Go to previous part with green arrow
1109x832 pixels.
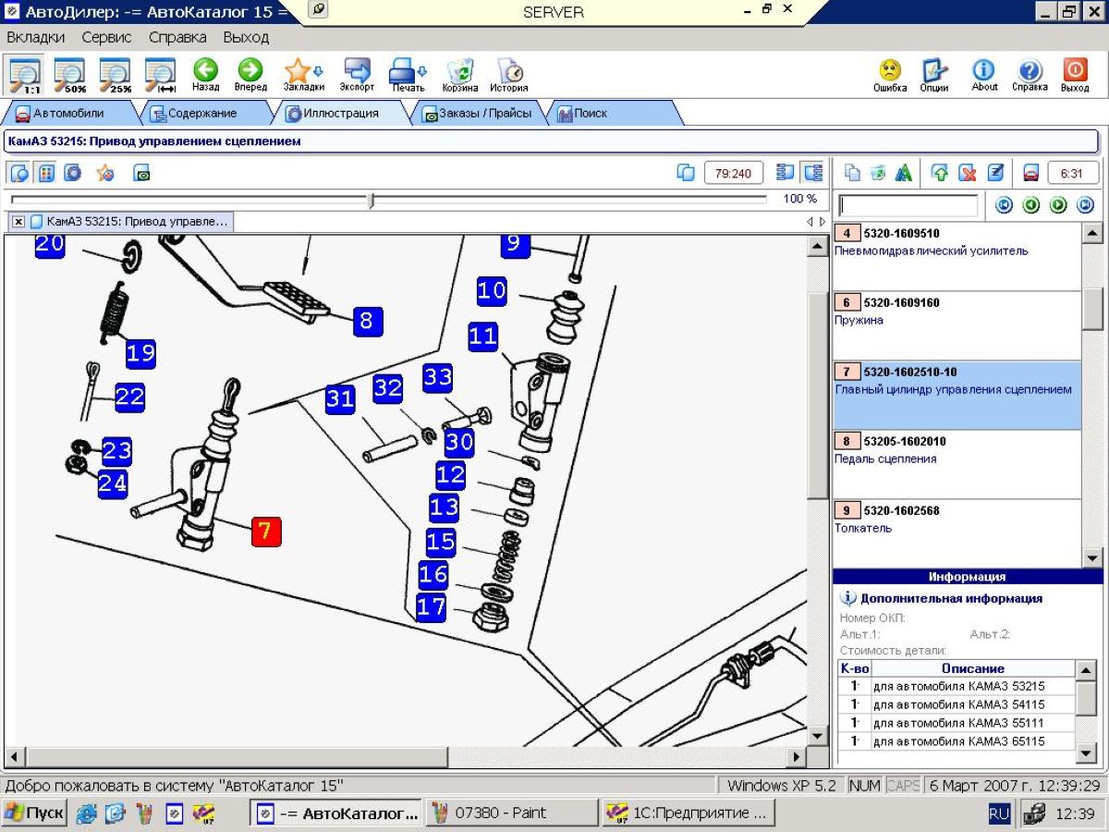(1031, 205)
